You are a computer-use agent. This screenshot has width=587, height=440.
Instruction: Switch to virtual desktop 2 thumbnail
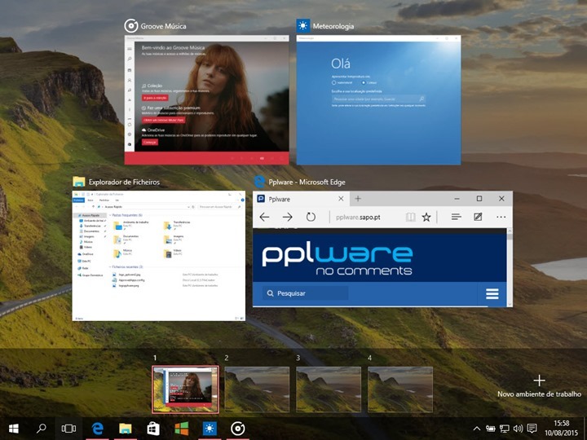257,389
